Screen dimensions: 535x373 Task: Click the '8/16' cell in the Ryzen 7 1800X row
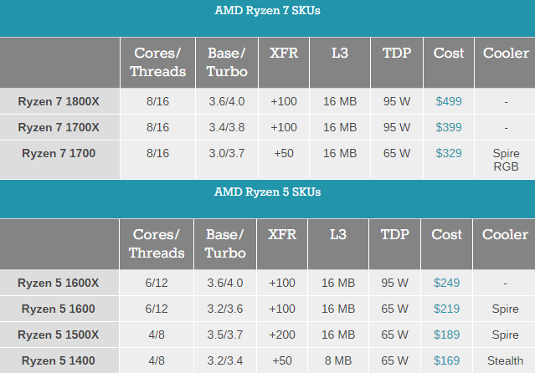pos(157,101)
